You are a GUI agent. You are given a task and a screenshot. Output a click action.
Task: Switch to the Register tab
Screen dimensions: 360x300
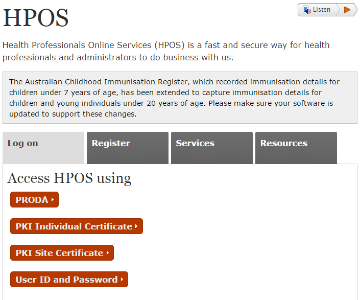(x=128, y=148)
